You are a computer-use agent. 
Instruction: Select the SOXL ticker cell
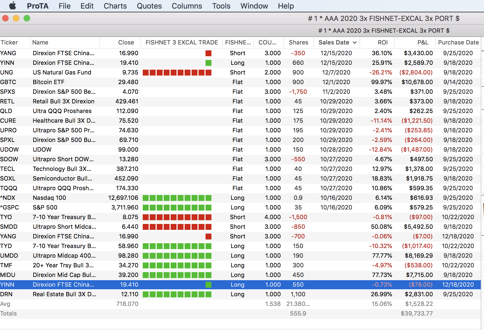pos(8,178)
